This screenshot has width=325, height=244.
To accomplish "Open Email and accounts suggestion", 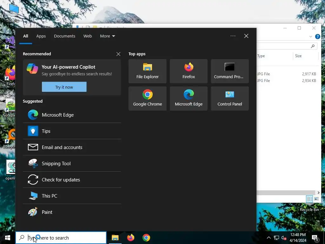I will pyautogui.click(x=72, y=147).
